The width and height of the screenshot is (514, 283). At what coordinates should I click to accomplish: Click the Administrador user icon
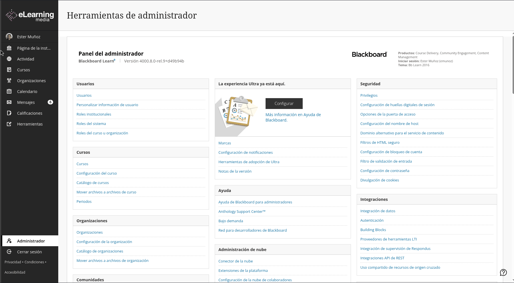click(9, 241)
